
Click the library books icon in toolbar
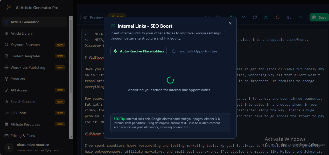click(x=289, y=17)
